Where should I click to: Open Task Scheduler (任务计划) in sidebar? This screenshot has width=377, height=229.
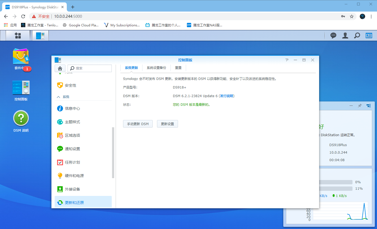83,162
